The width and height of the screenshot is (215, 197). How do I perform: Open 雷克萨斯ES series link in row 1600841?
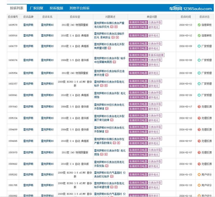(x=47, y=95)
